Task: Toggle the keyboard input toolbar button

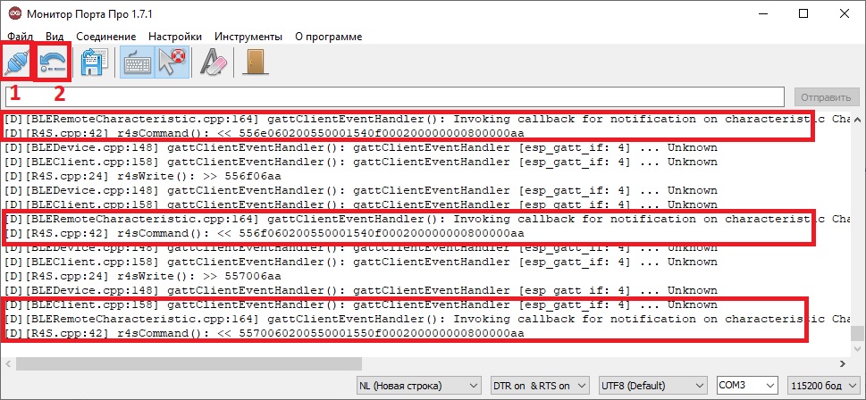Action: point(137,62)
